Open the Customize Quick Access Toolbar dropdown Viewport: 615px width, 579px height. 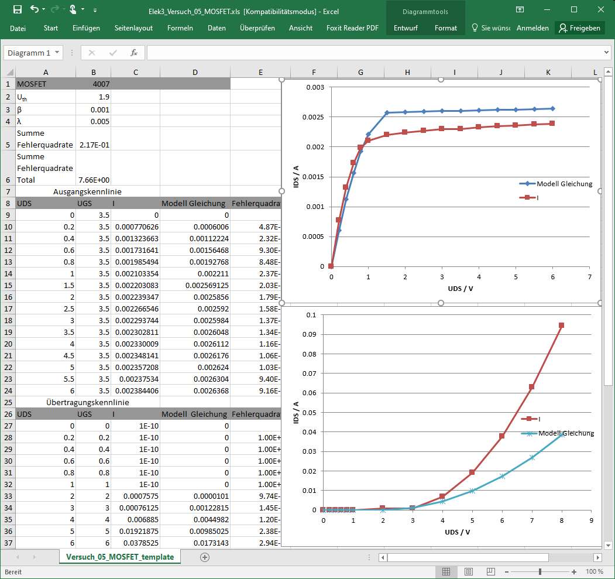coord(95,10)
